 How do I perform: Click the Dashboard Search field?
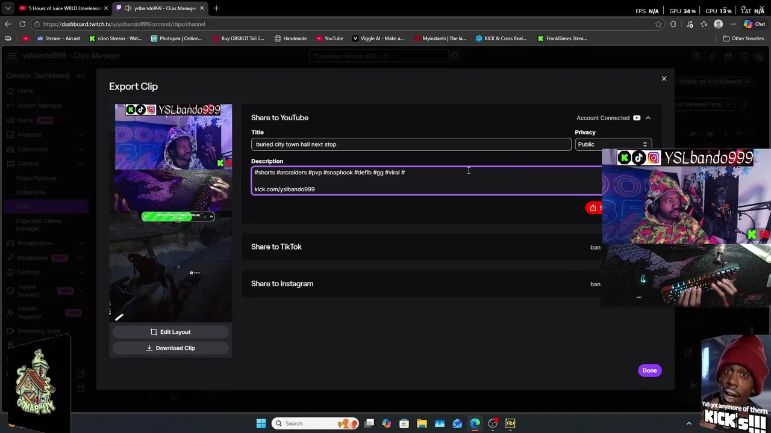(379, 56)
